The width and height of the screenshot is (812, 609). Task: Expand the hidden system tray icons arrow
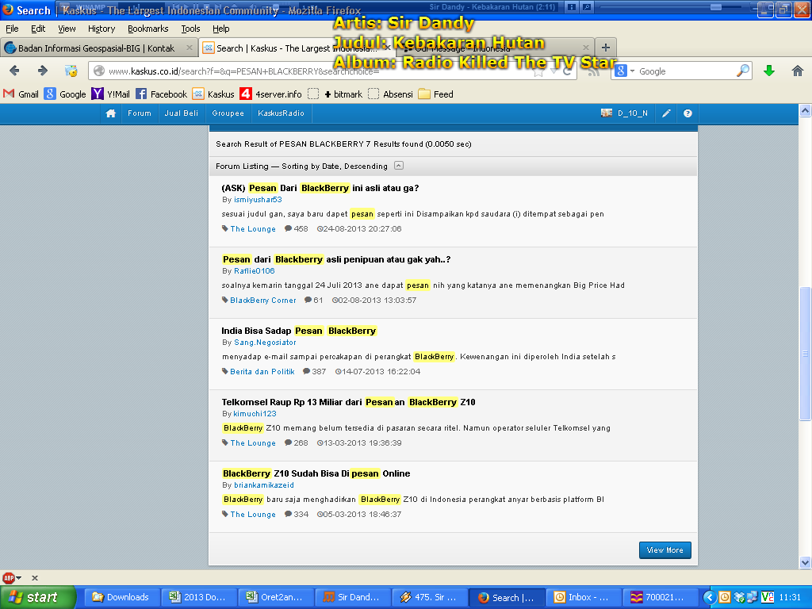(x=710, y=598)
